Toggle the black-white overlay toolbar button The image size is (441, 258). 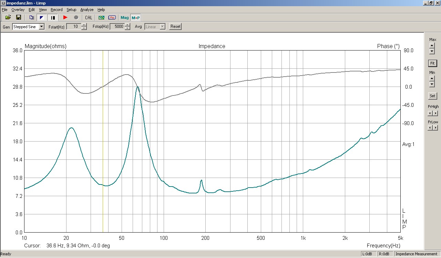coord(42,18)
